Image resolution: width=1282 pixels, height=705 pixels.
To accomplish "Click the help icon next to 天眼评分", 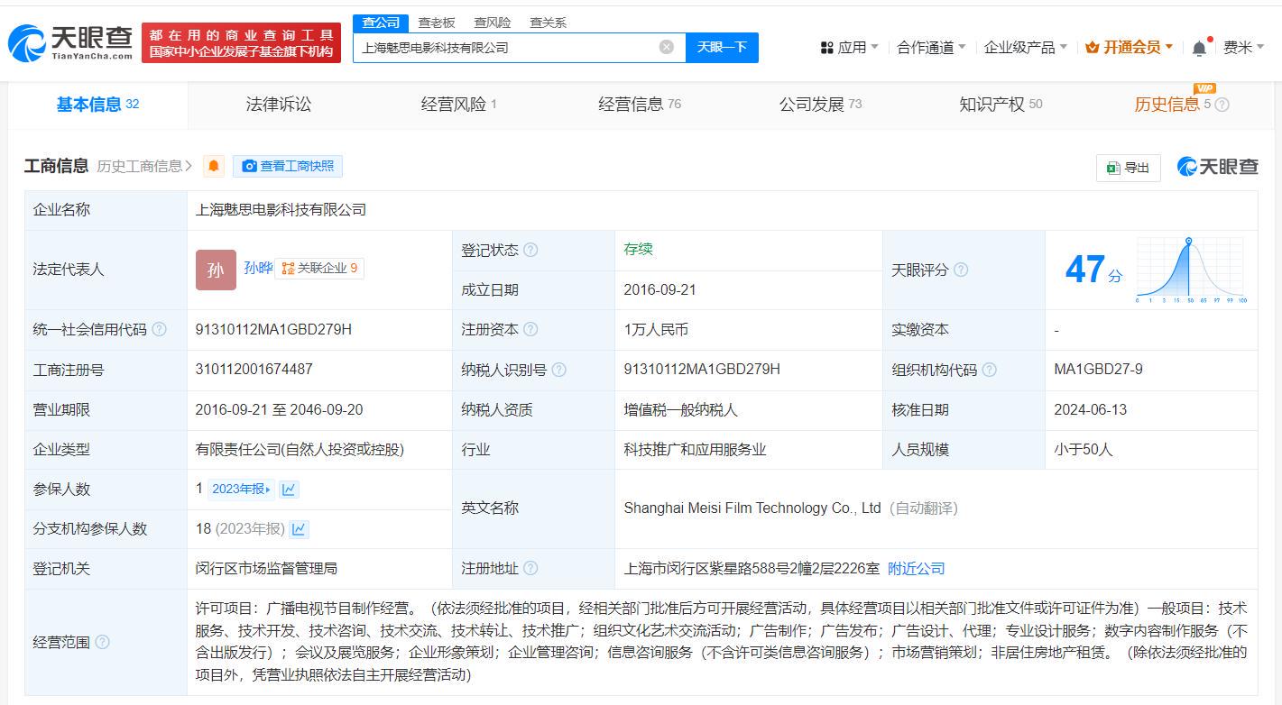I will pyautogui.click(x=961, y=270).
